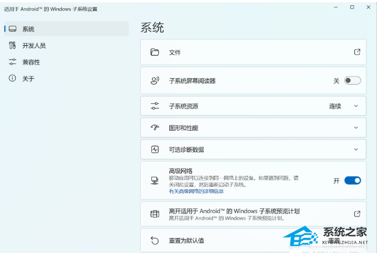
Task: Click the developer tools icon in sidebar
Action: click(12, 45)
